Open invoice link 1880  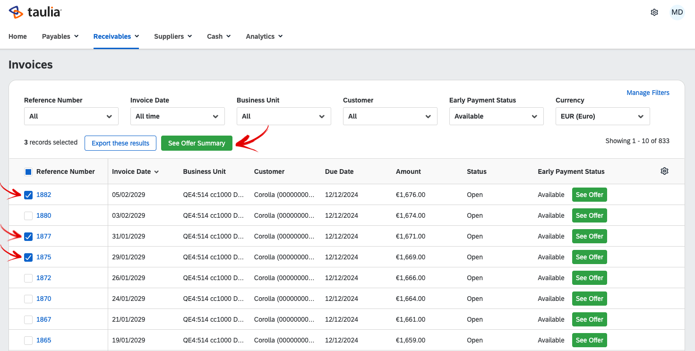pos(43,215)
